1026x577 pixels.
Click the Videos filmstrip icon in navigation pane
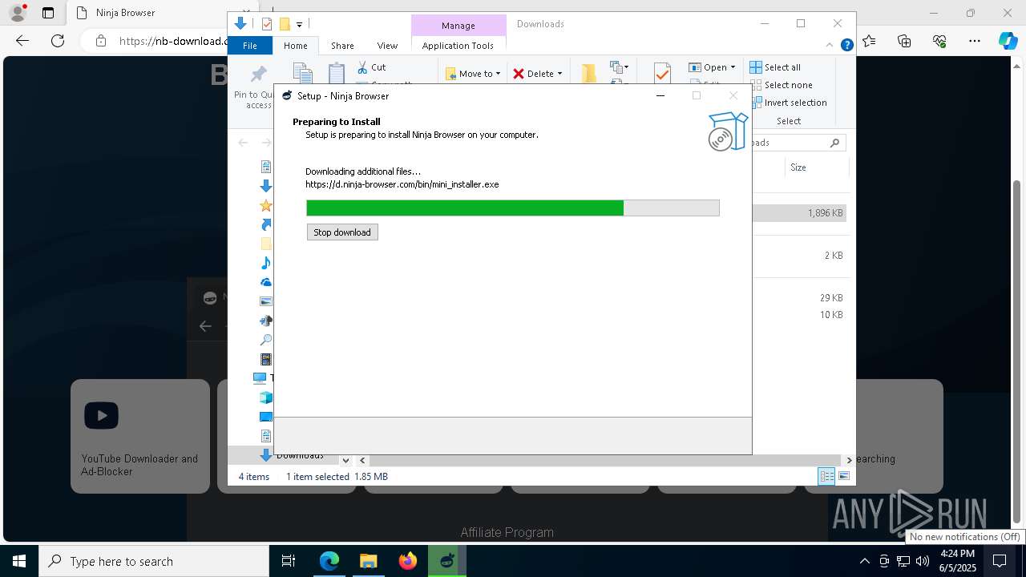266,360
